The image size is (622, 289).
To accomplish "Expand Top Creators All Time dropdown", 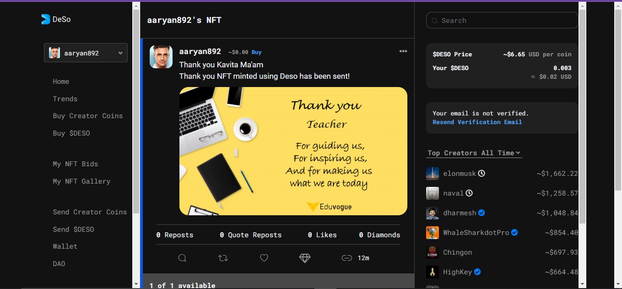I will click(x=474, y=153).
